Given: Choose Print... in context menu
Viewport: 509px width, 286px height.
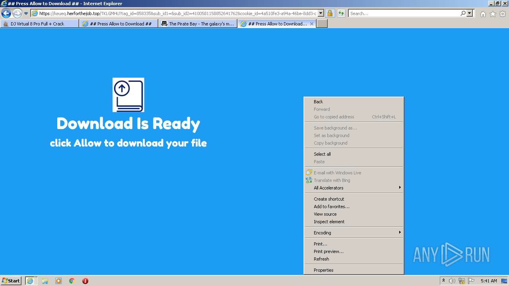Looking at the screenshot, I should [354, 244].
